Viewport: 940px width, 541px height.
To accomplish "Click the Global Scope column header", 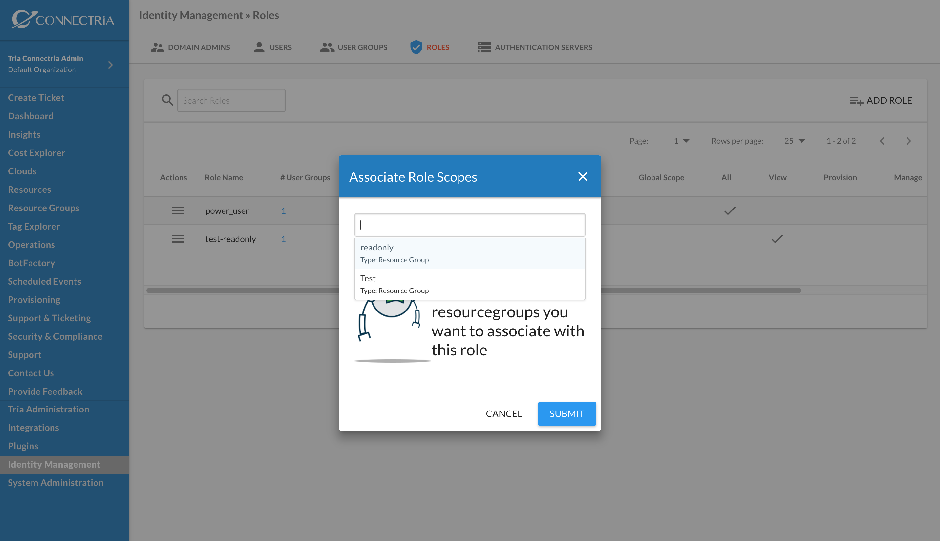I will 661,177.
